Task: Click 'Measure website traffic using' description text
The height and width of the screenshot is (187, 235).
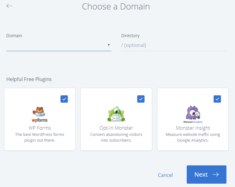Action: click(193, 134)
